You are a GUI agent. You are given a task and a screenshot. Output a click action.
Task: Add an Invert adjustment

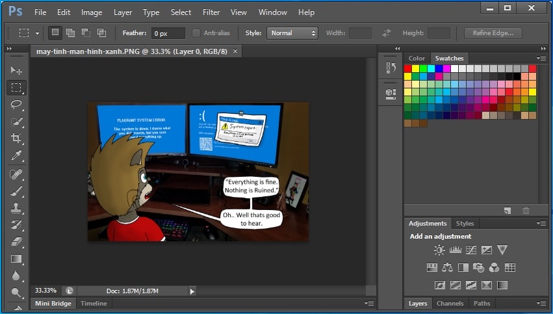pos(440,285)
